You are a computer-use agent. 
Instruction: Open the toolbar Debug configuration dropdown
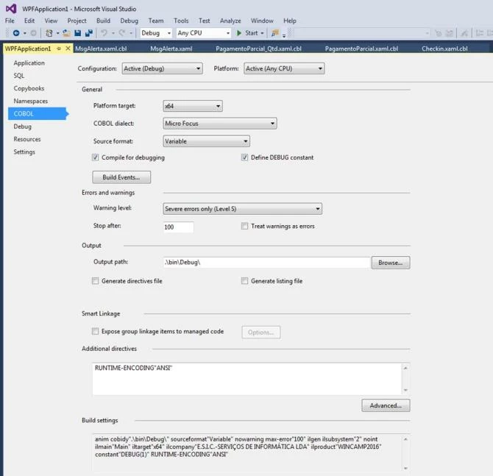coord(156,33)
